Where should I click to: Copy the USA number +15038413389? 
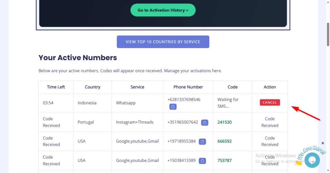(x=202, y=161)
